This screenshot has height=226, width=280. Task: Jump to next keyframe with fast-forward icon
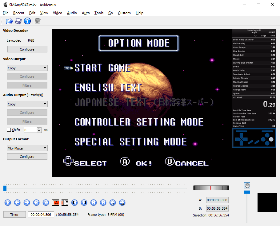[46, 203]
